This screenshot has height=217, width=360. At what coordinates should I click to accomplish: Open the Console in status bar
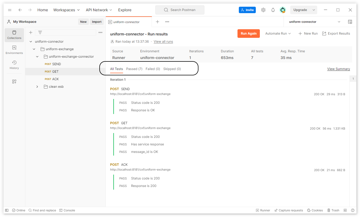pyautogui.click(x=67, y=210)
